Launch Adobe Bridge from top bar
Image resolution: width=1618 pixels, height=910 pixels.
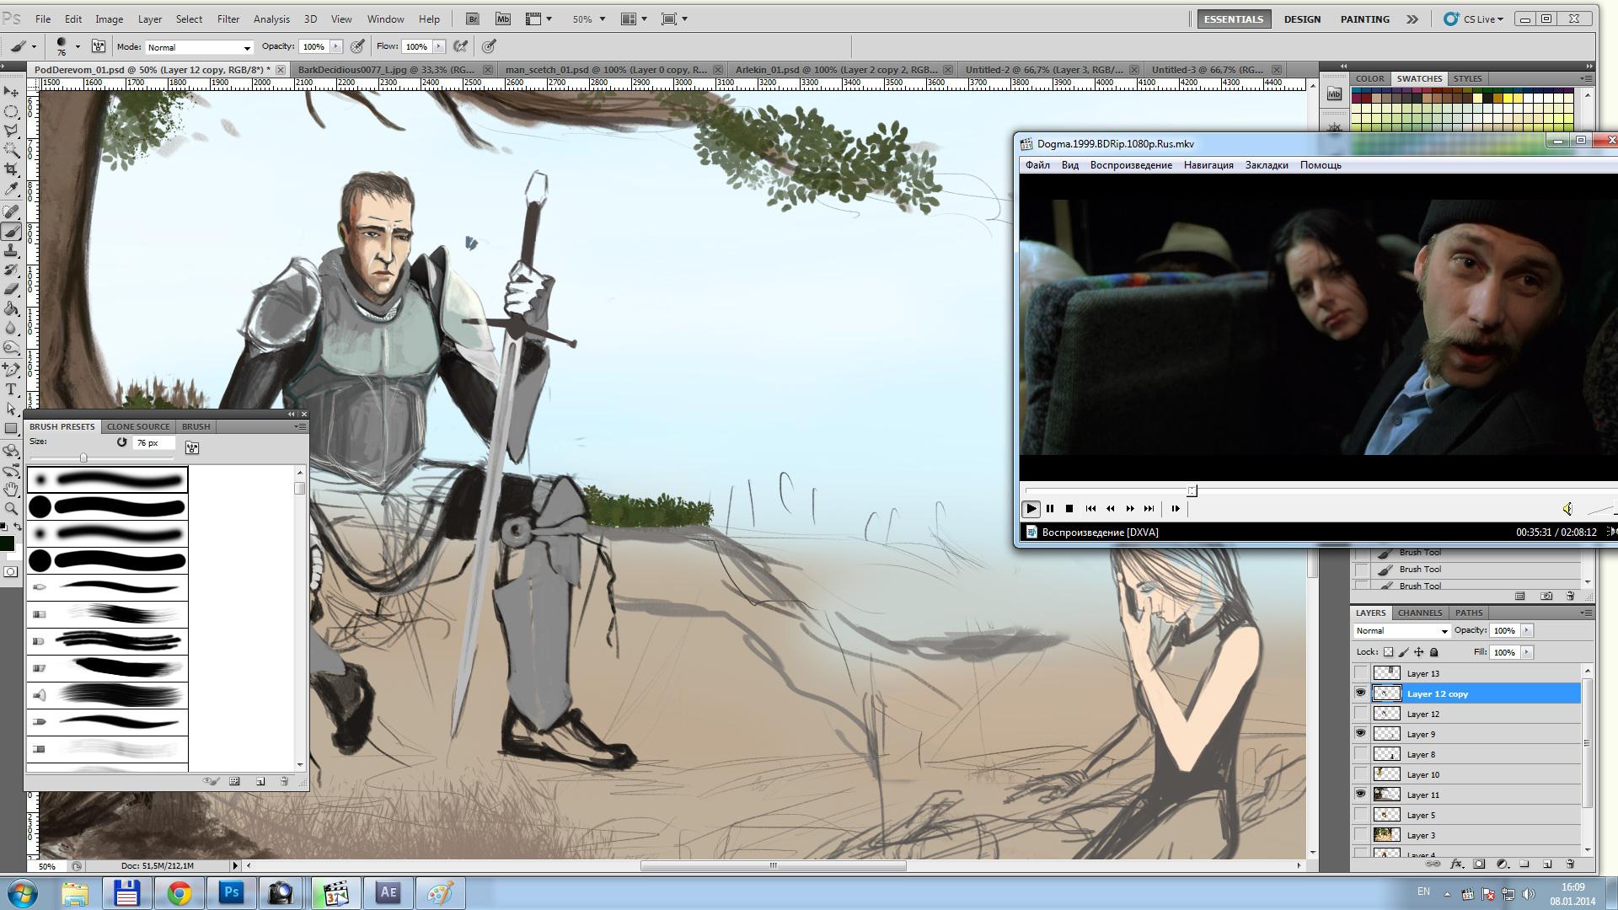(473, 19)
